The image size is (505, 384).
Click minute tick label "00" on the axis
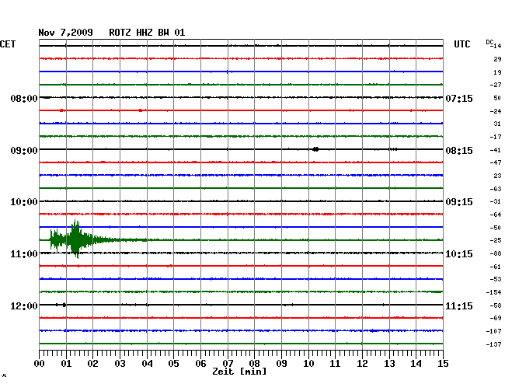coord(39,363)
